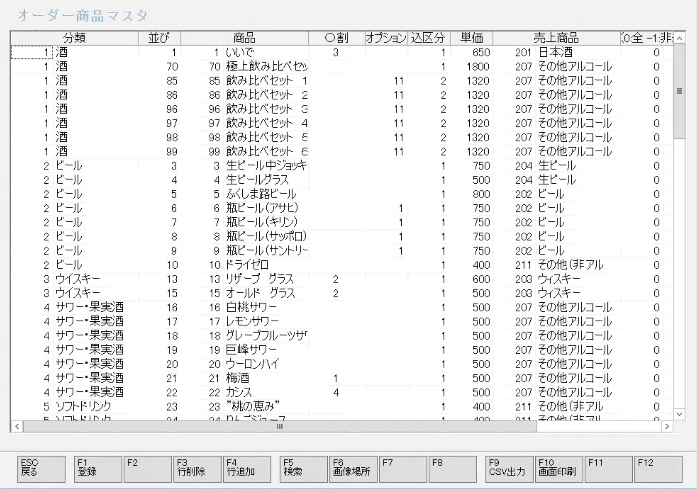The image size is (697, 489).
Task: Click the 売上商品 column header
Action: (556, 38)
